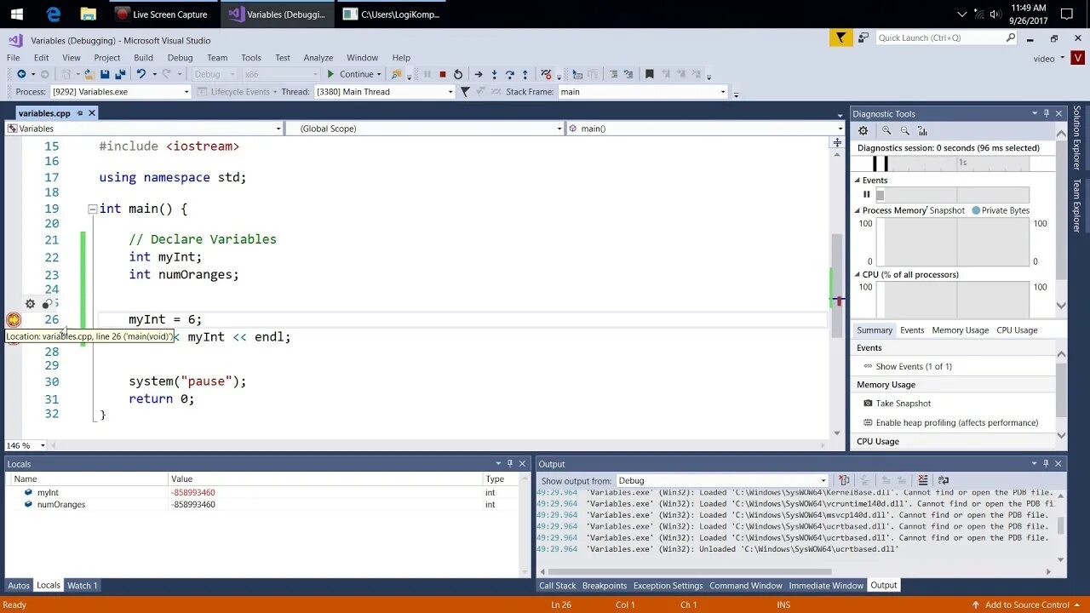Click the Step Over icon
Screen dimensions: 1090x613
click(x=509, y=74)
